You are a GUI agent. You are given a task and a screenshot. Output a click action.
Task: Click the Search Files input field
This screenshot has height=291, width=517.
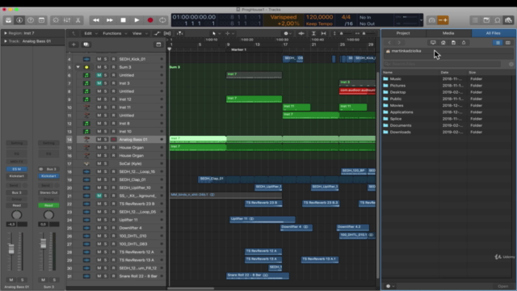tap(442, 64)
